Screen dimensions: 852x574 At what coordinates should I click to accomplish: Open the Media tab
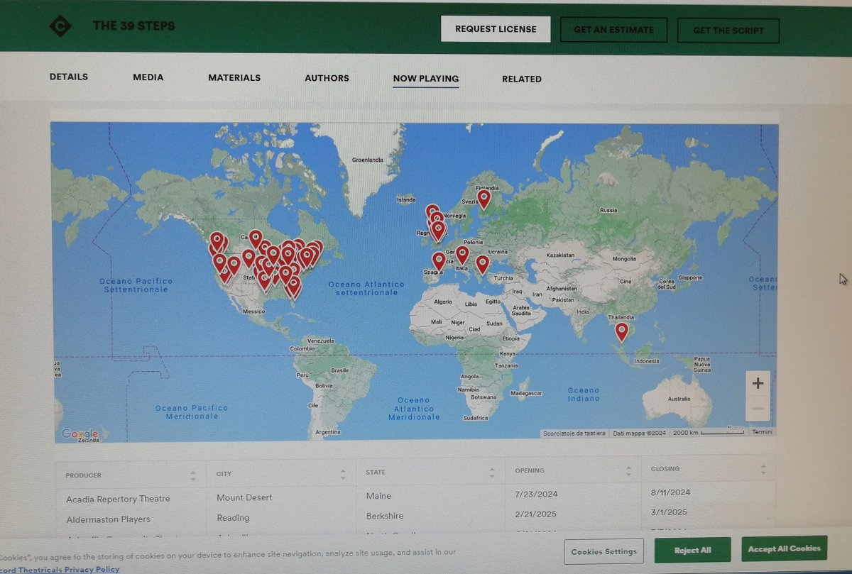click(x=148, y=77)
